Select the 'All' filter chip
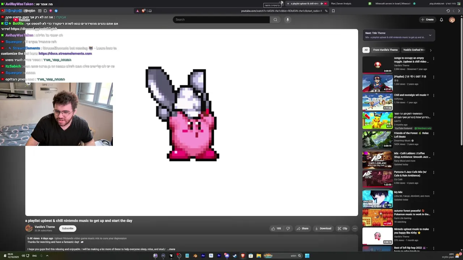463x260 pixels. 366,50
